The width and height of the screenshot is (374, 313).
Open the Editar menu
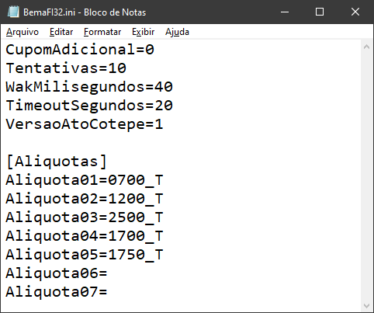pyautogui.click(x=61, y=32)
